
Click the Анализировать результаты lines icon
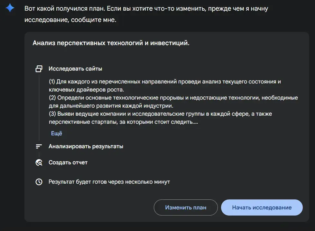39,147
